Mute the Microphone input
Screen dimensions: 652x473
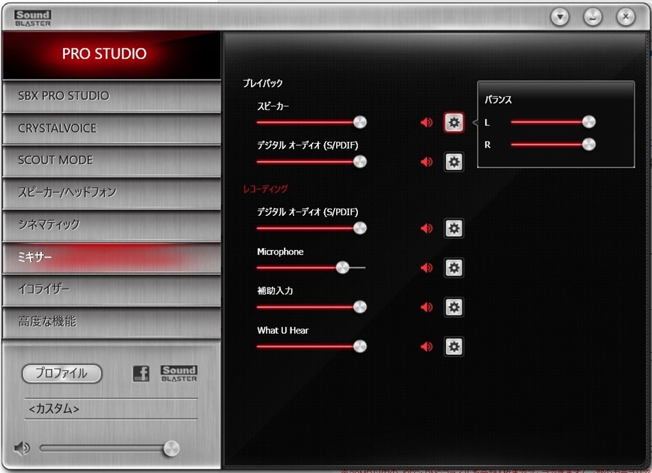point(427,267)
